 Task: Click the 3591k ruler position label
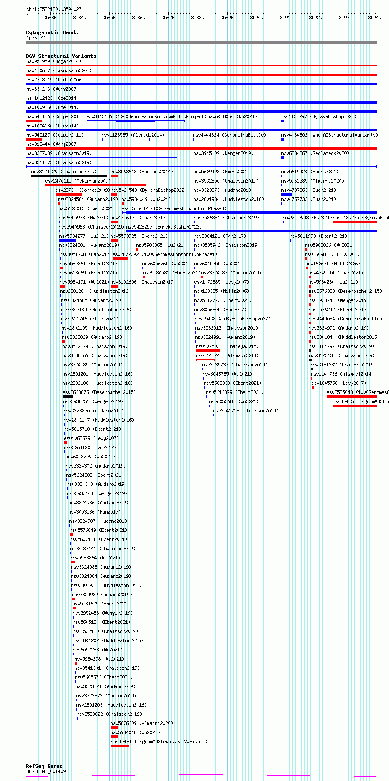(286, 18)
